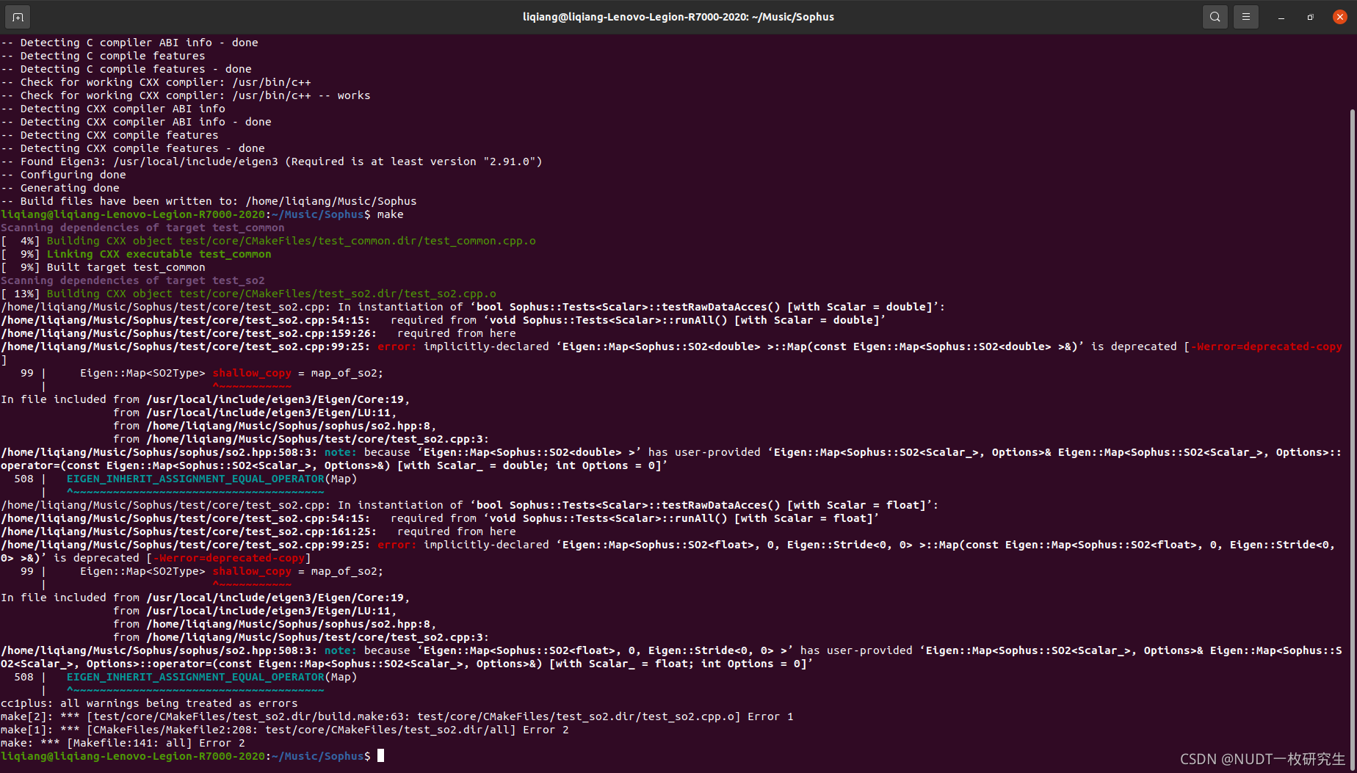Open a new terminal tab
The width and height of the screenshot is (1357, 773).
(17, 16)
